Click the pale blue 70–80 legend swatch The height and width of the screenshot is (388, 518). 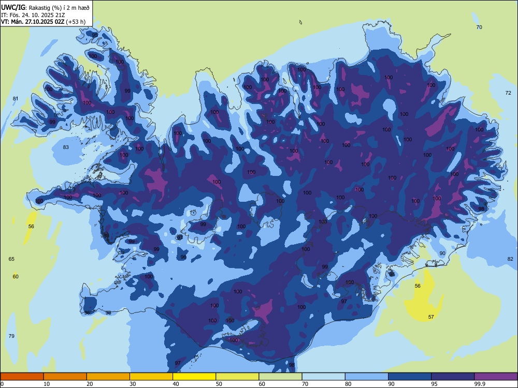pyautogui.click(x=323, y=377)
